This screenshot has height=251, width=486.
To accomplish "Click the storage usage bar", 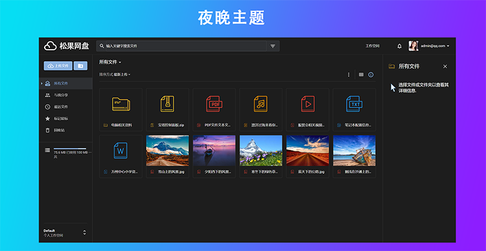I will tap(70, 149).
